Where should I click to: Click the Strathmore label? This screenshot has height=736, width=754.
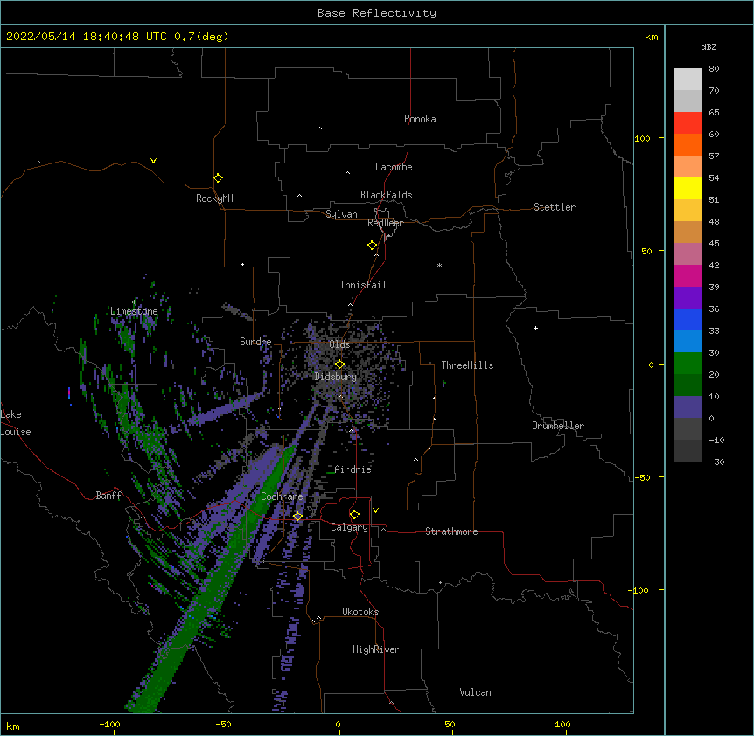click(x=451, y=531)
